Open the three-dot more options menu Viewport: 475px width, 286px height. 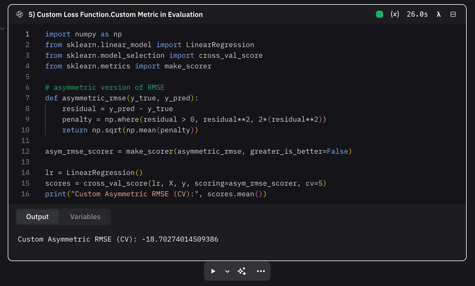pyautogui.click(x=261, y=271)
